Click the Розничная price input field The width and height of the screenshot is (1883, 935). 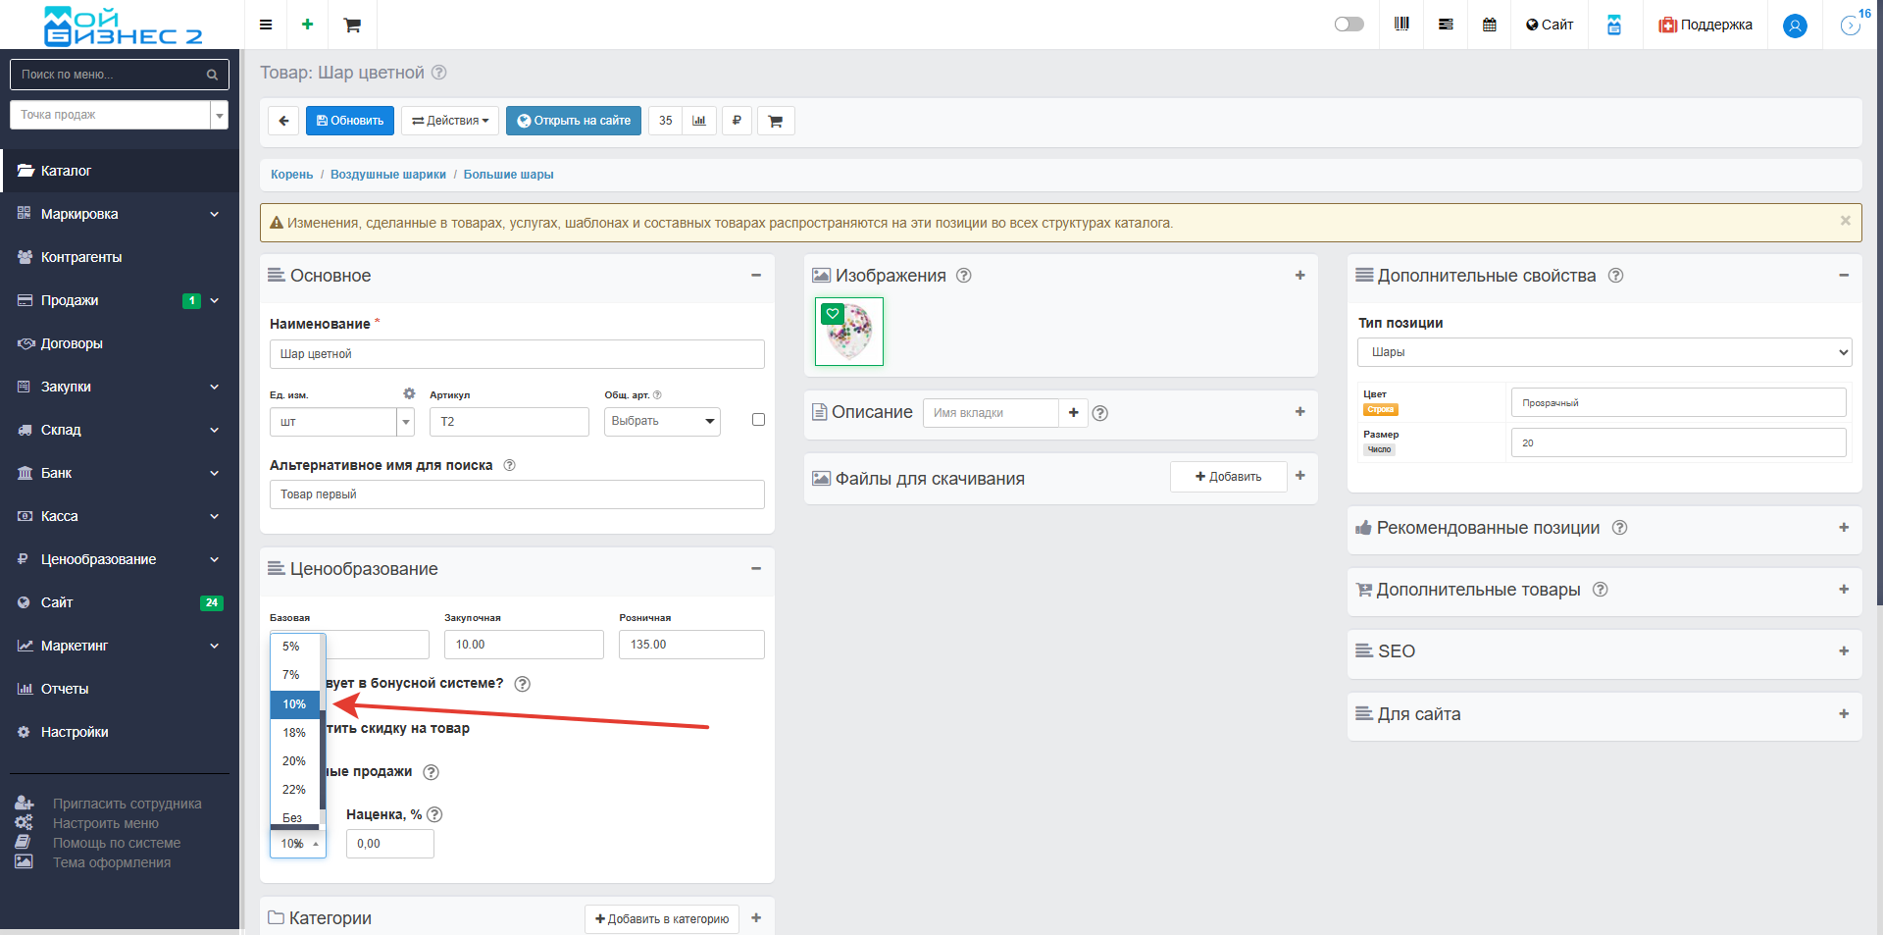coord(691,645)
